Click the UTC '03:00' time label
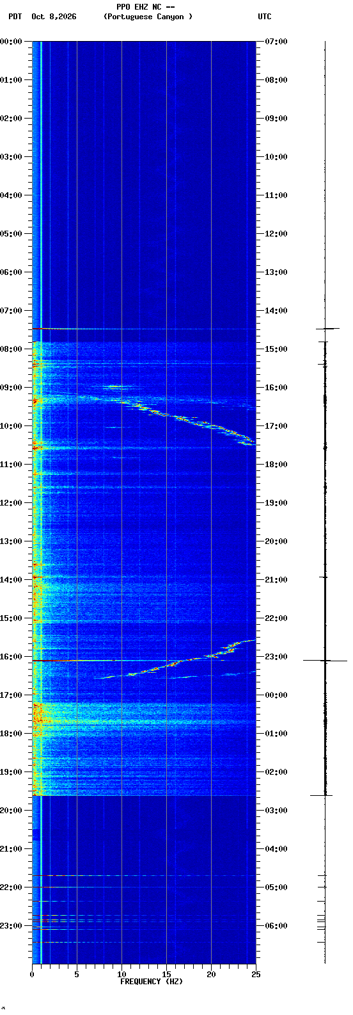The width and height of the screenshot is (353, 1015). (276, 811)
